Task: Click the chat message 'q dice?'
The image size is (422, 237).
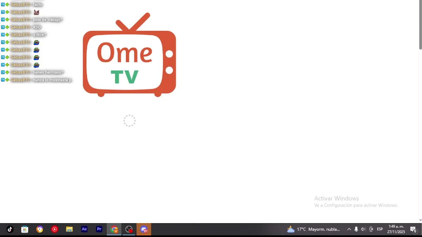Action: pos(39,35)
